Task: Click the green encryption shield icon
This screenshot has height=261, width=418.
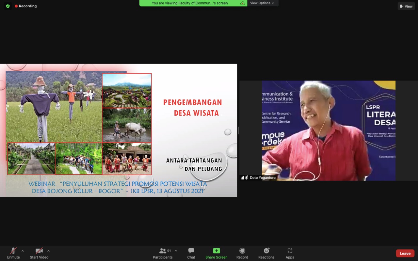Action: 8,6
